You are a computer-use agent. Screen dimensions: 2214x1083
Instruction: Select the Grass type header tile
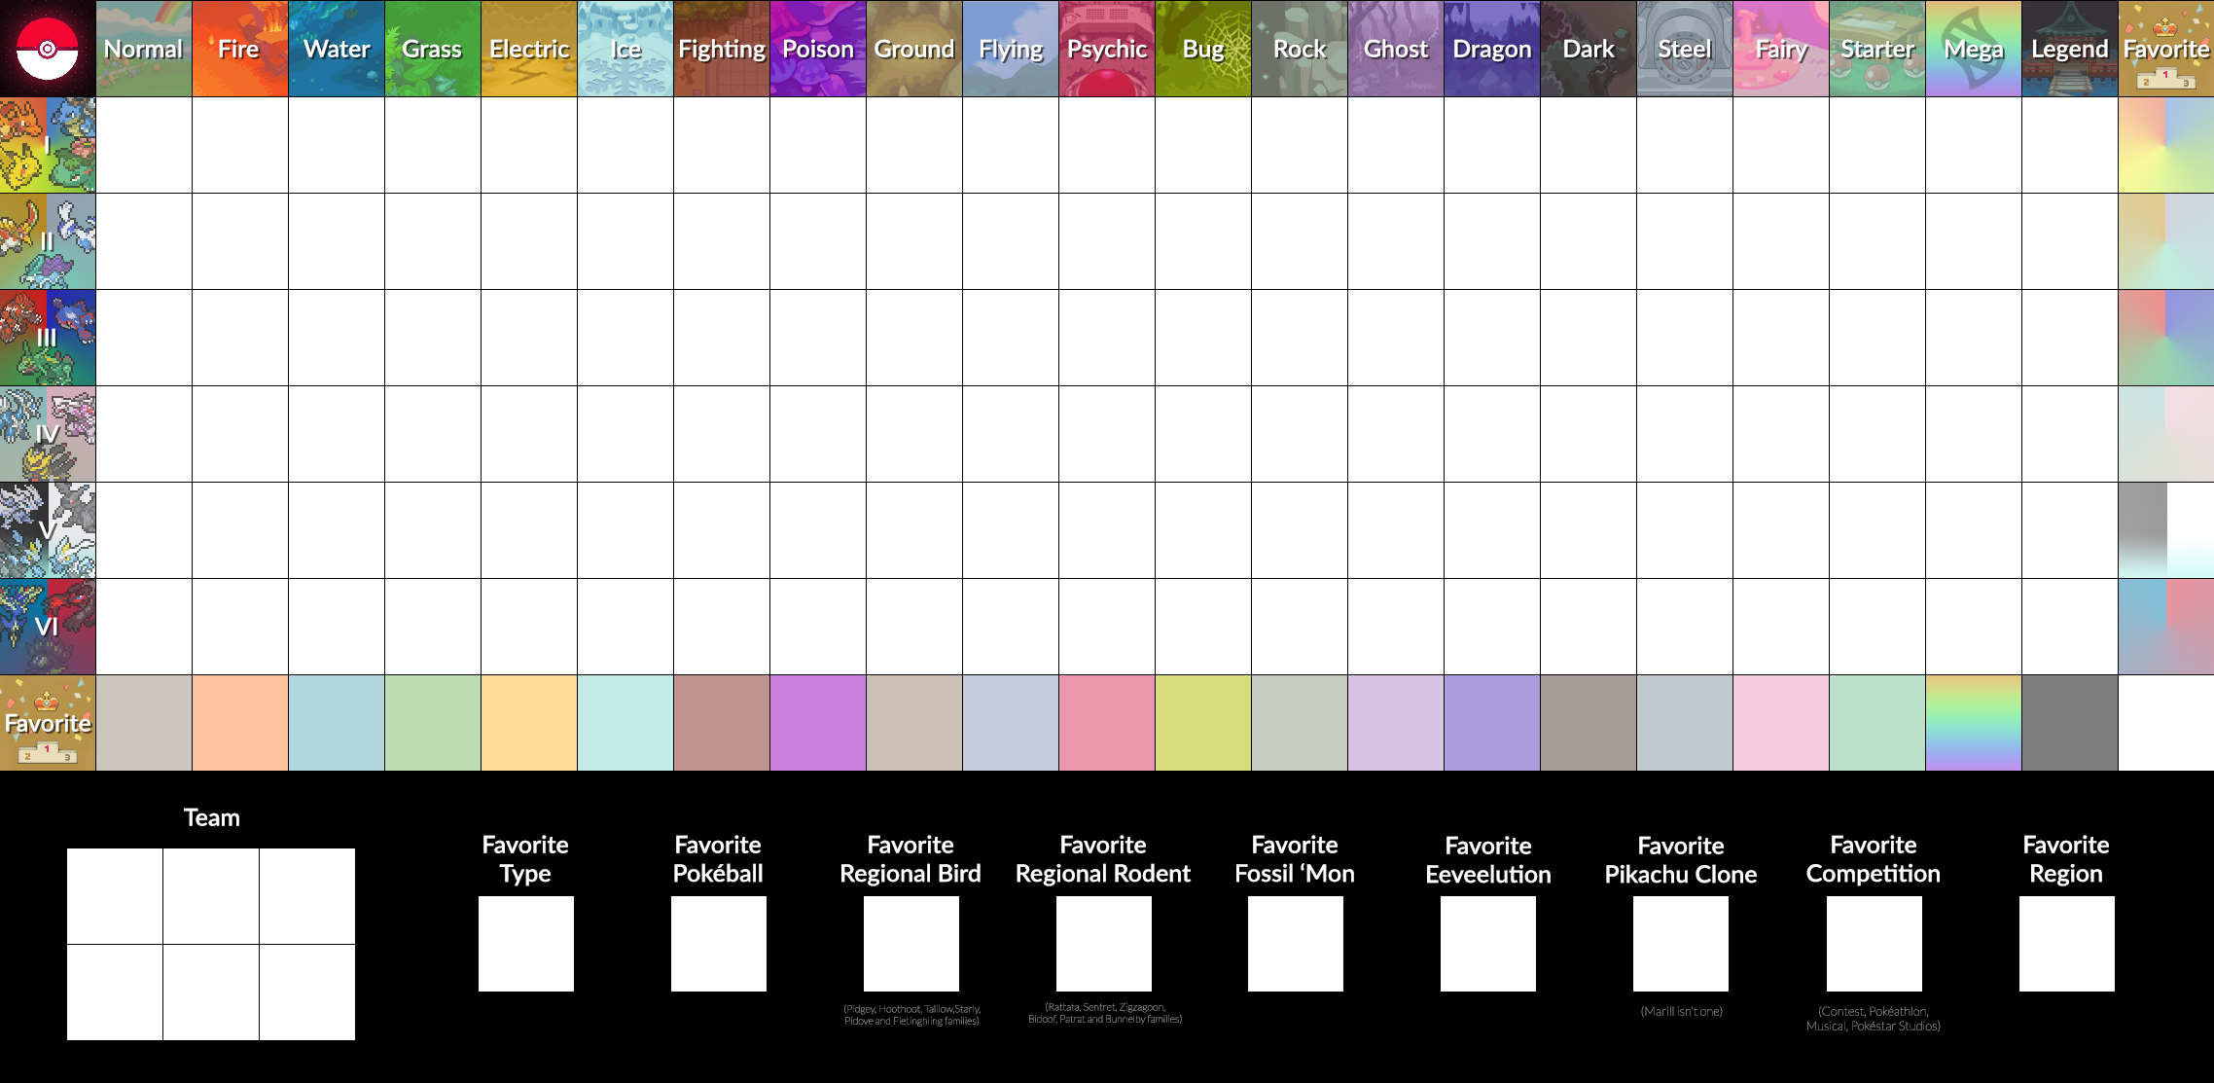433,49
